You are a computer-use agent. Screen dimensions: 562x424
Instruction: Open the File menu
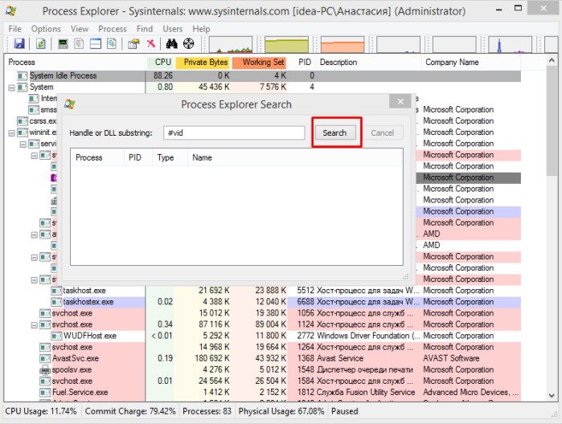14,29
